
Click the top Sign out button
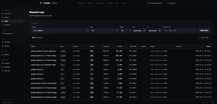(172, 3)
